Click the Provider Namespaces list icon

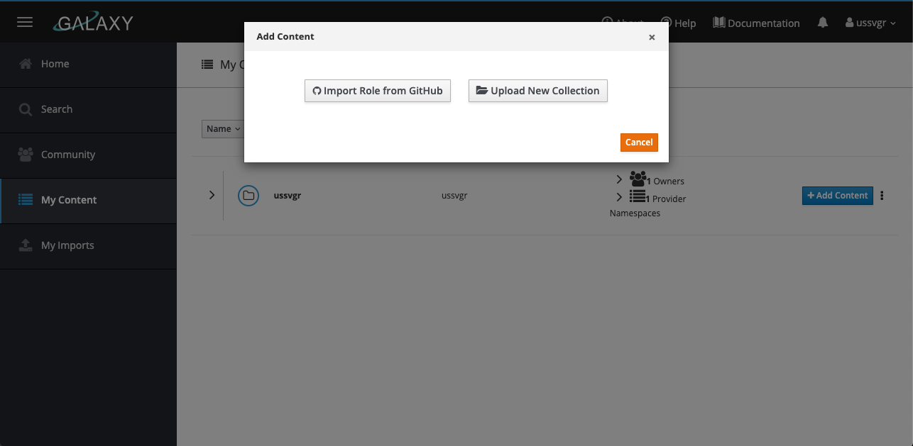point(637,196)
